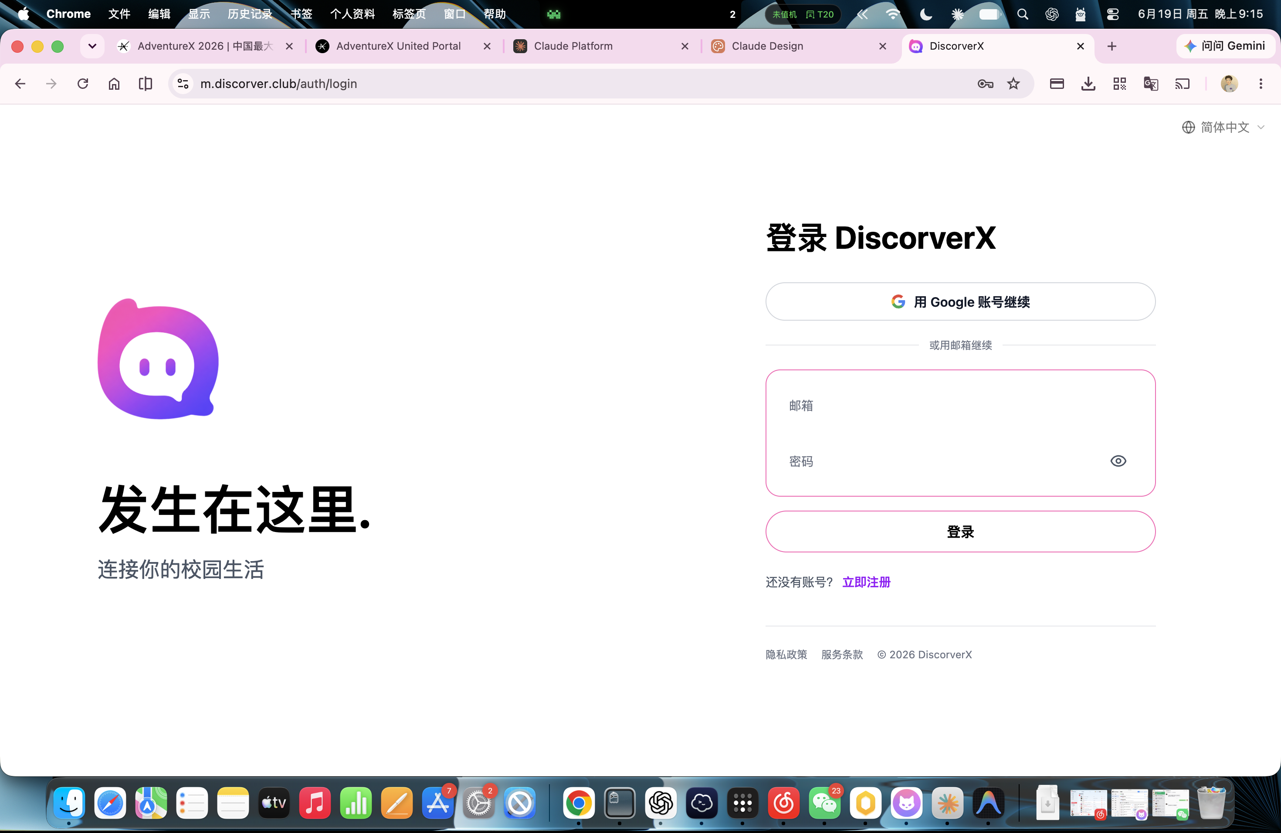This screenshot has width=1281, height=833.
Task: Open WeChat from the Dock
Action: tap(824, 803)
